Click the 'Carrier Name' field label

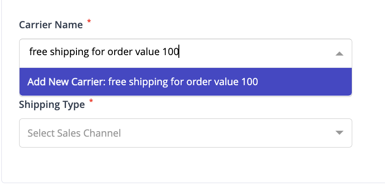51,25
